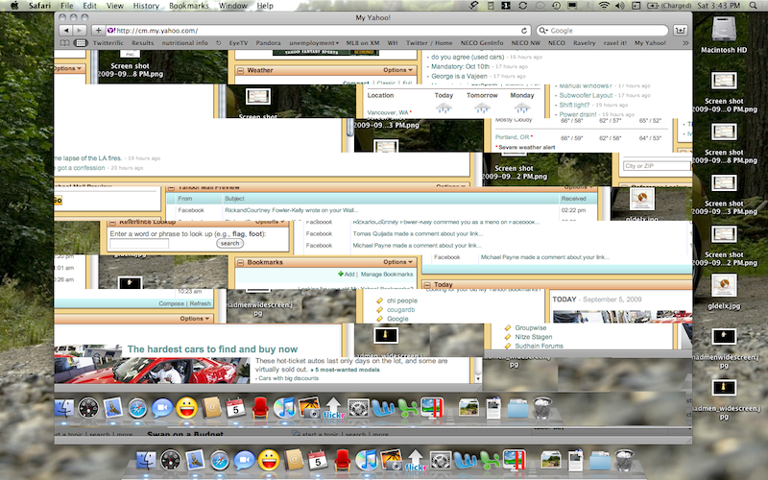Click the City or ZIP input field
This screenshot has width=768, height=480.
pos(657,166)
